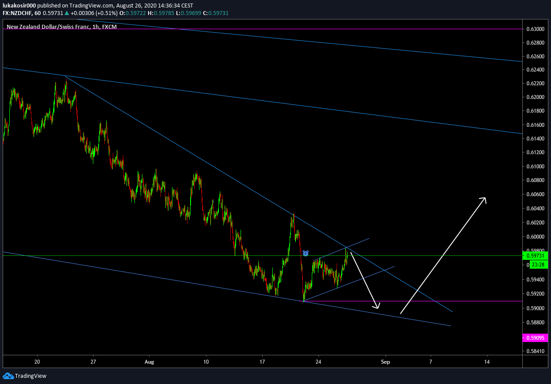
Task: Click the 7 date label on time axis
Action: 431,361
